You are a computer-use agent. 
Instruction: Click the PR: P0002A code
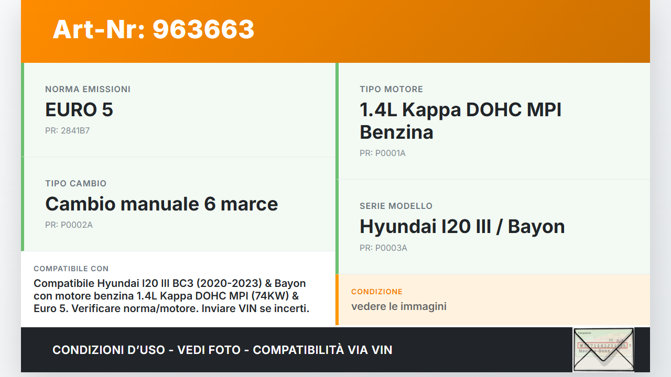(69, 225)
